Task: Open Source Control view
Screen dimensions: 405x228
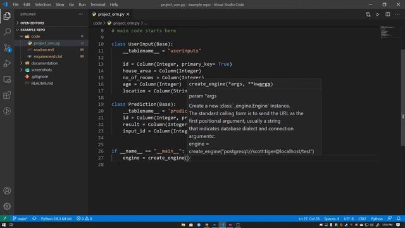Action: pyautogui.click(x=7, y=48)
